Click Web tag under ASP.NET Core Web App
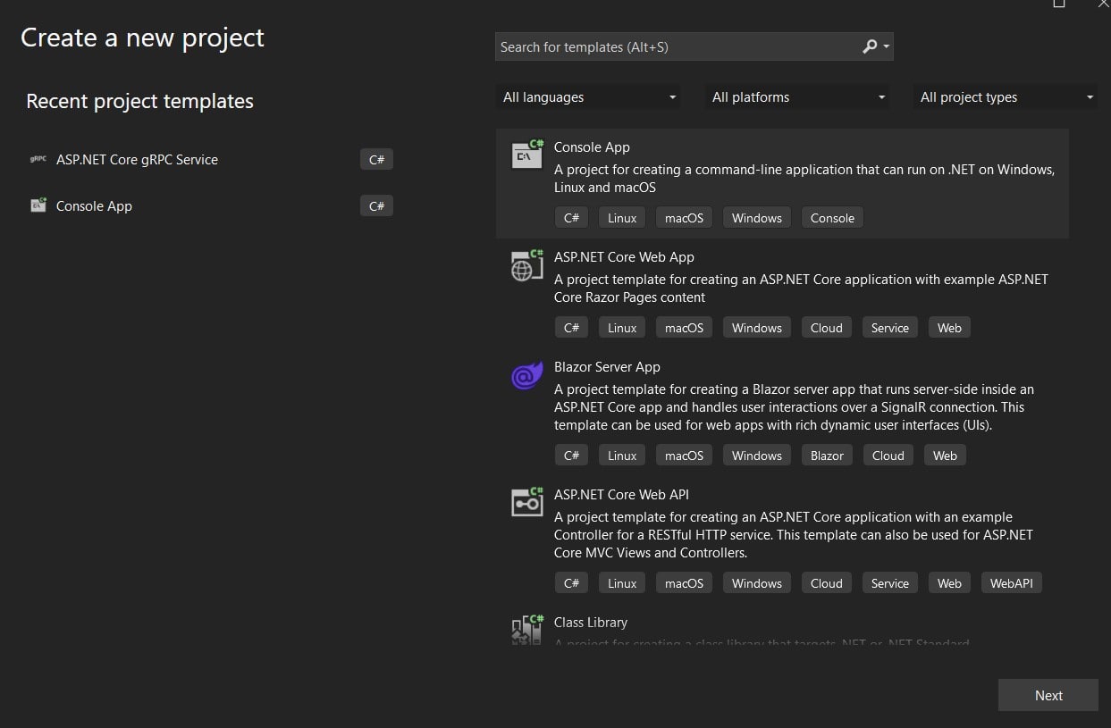Screen dimensions: 1111x728 tap(949, 328)
